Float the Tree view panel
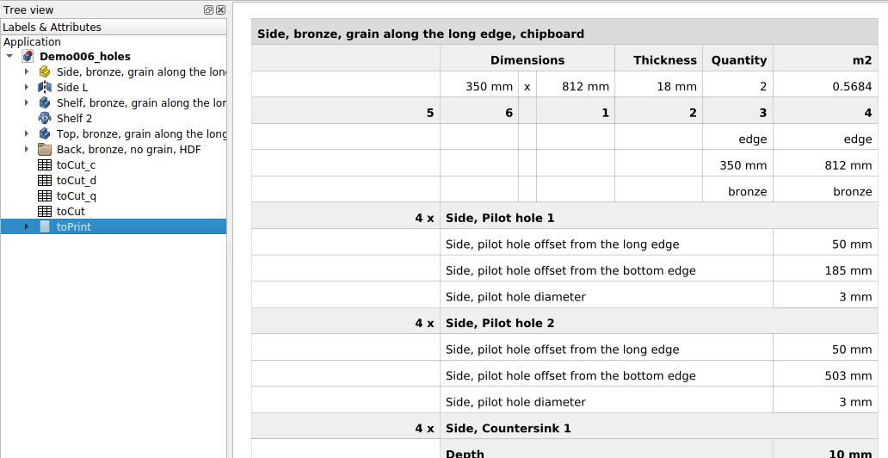The image size is (888, 458). click(208, 9)
